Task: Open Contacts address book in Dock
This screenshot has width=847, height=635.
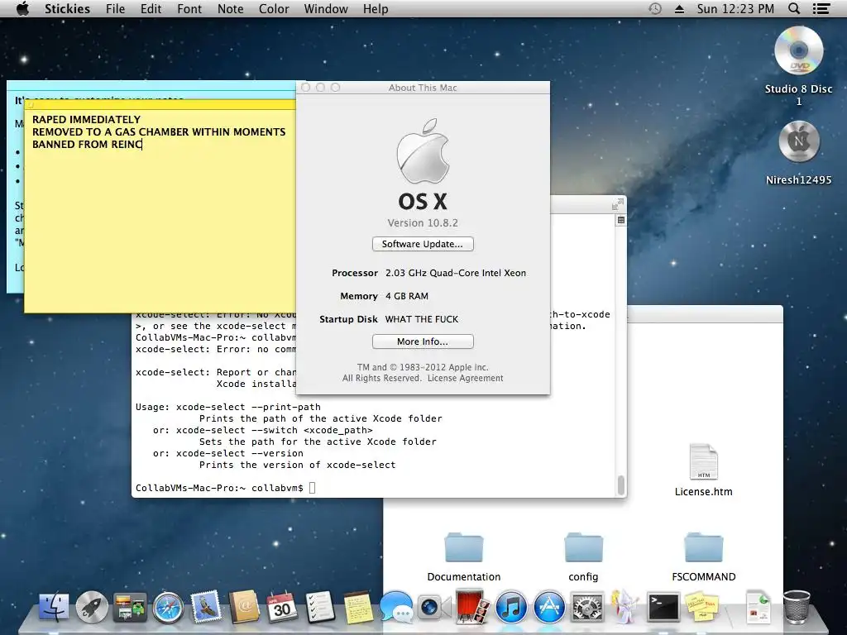Action: (x=244, y=607)
